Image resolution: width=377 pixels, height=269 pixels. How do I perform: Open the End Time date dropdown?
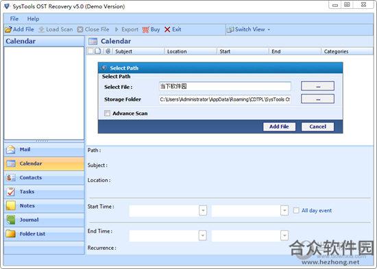point(203,235)
